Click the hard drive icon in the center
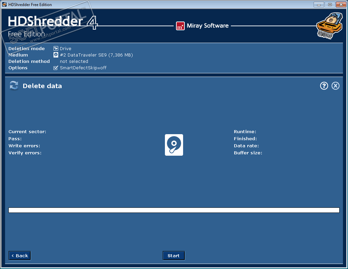The image size is (348, 269). tap(174, 145)
